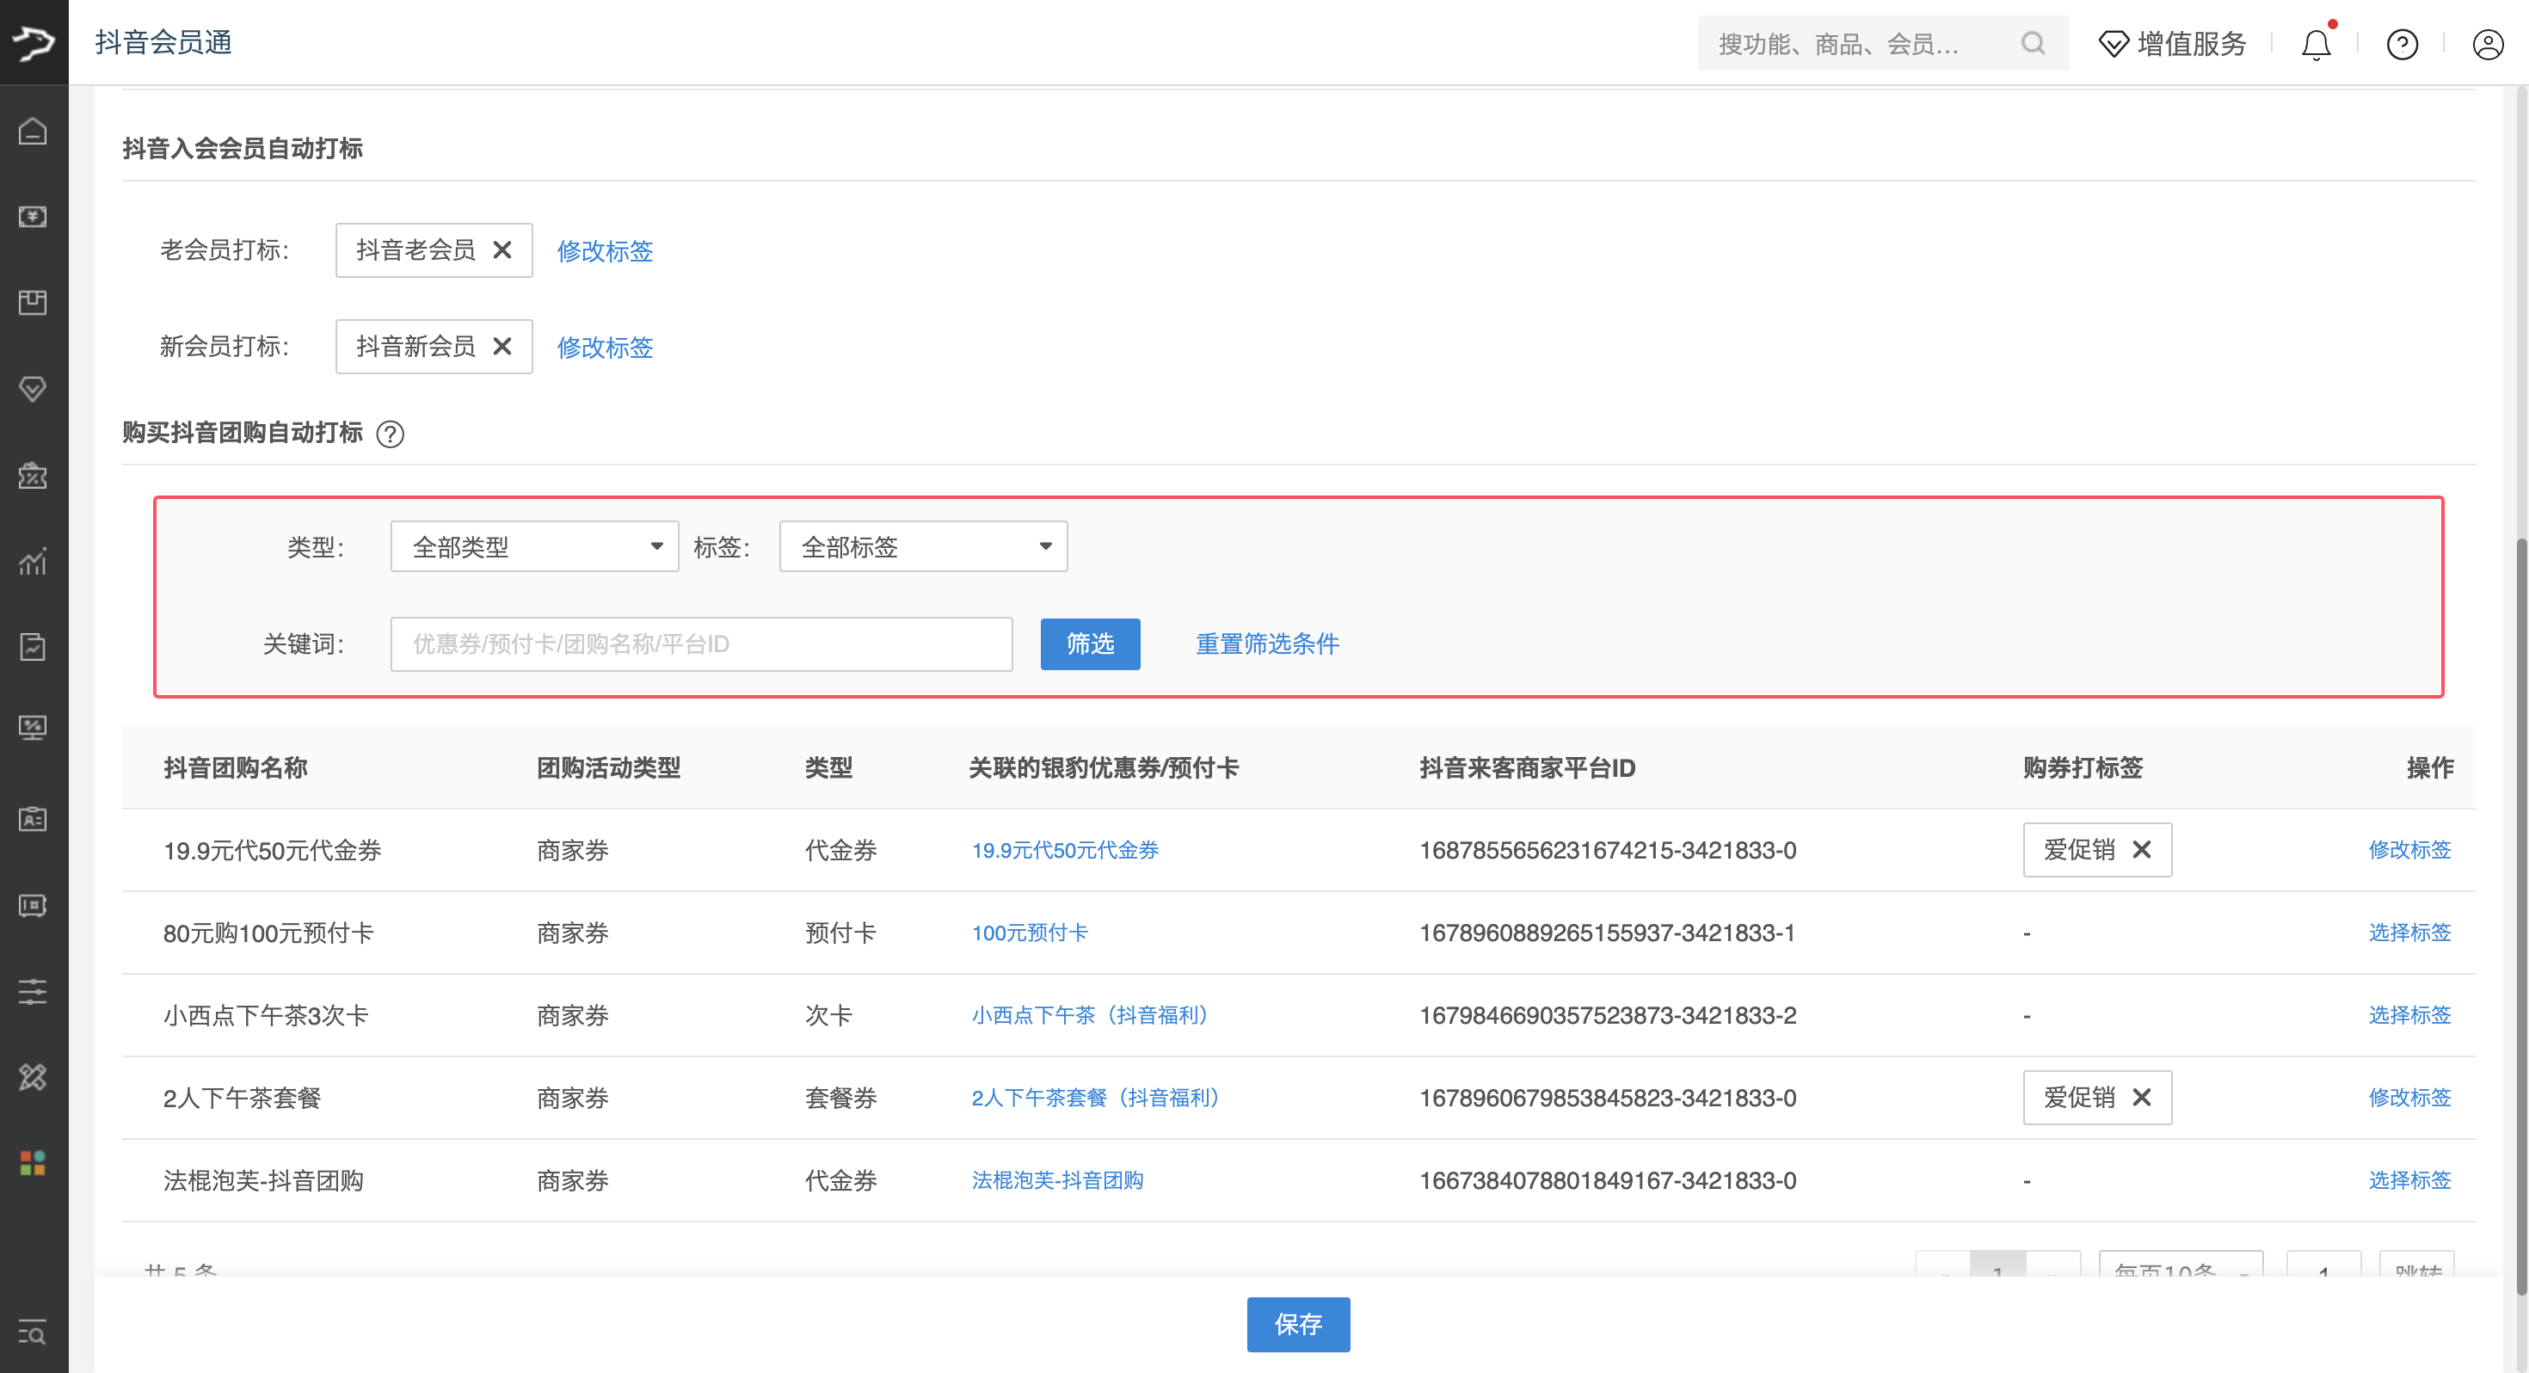Click 修改标签 for 老会员打标
This screenshot has height=1373, width=2529.
(605, 251)
